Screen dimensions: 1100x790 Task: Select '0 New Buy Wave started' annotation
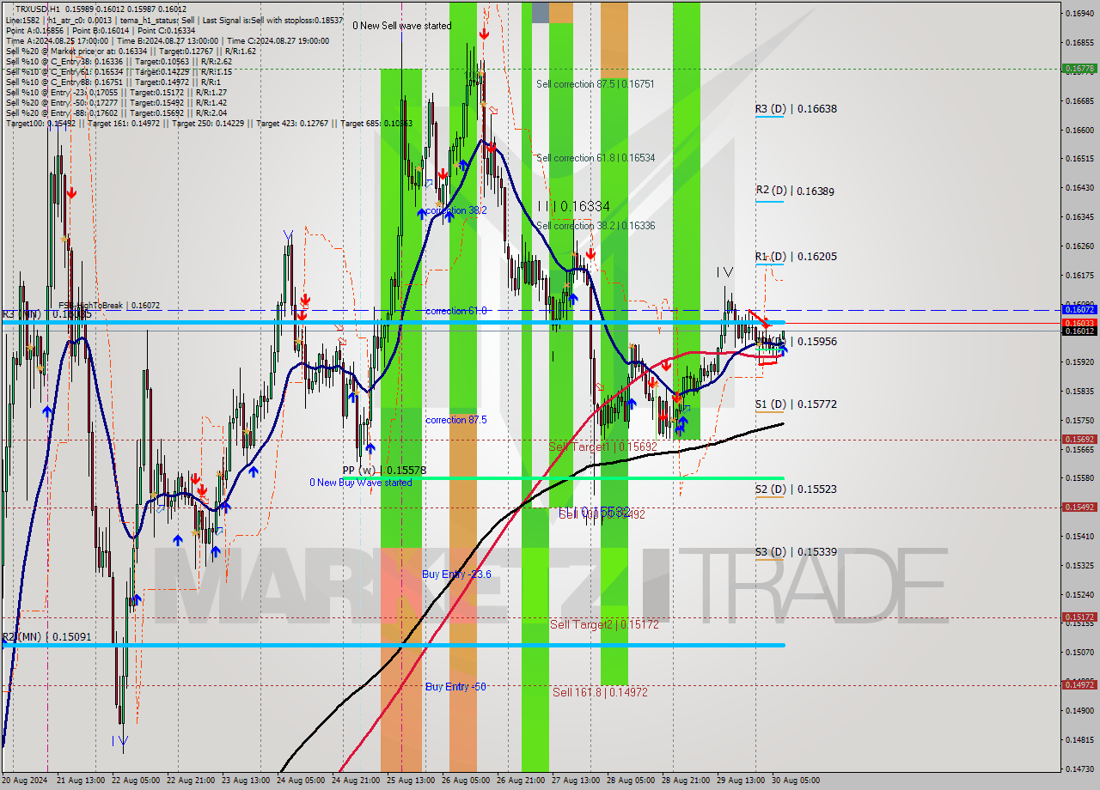coord(361,483)
